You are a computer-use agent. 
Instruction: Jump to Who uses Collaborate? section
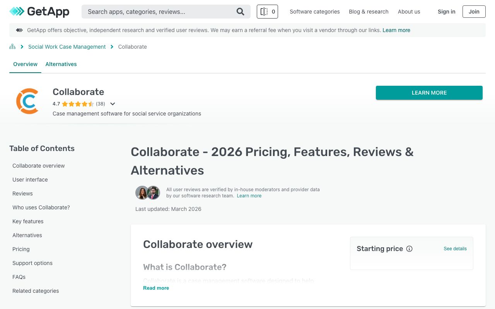point(41,207)
